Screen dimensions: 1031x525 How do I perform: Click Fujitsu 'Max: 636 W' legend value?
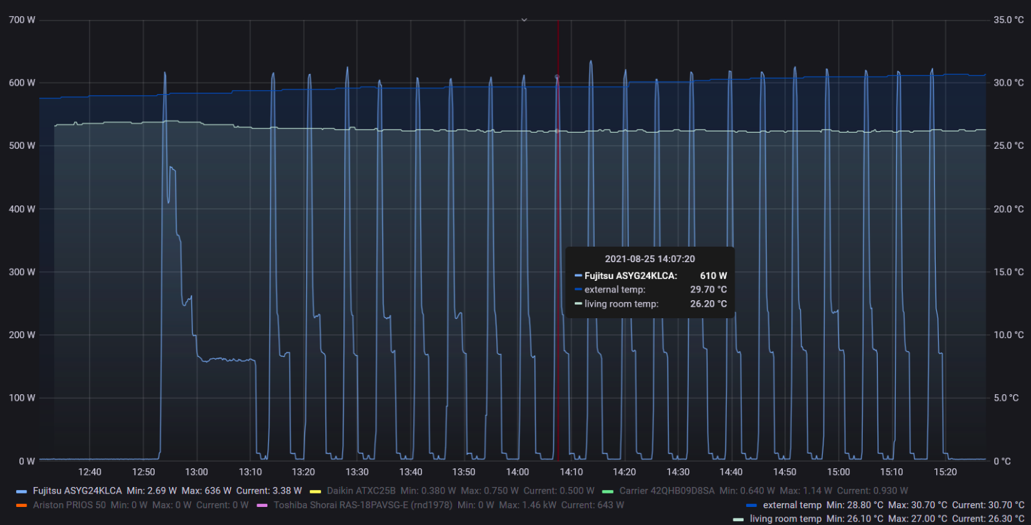(206, 491)
